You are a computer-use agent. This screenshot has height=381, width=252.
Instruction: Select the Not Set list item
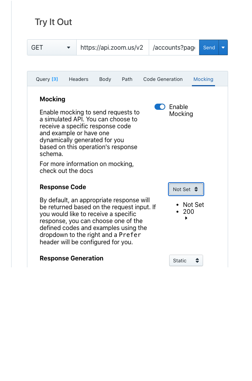193,205
